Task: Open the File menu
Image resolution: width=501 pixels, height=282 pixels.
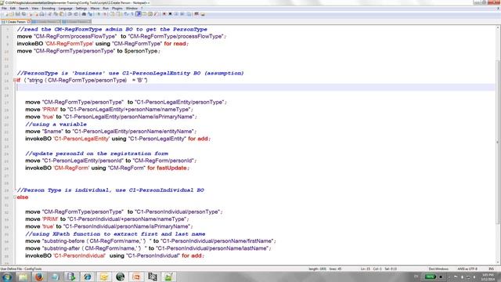Action: 4,9
